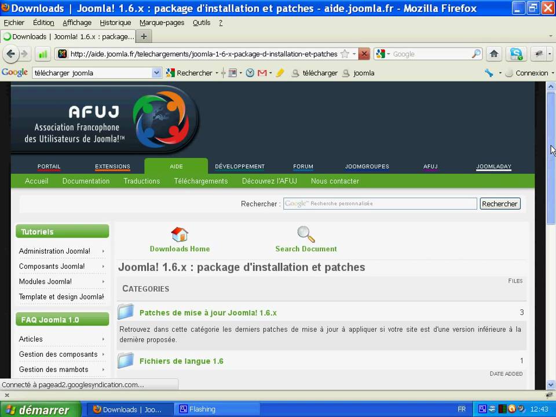Click the scrollbar up arrow

click(x=550, y=86)
